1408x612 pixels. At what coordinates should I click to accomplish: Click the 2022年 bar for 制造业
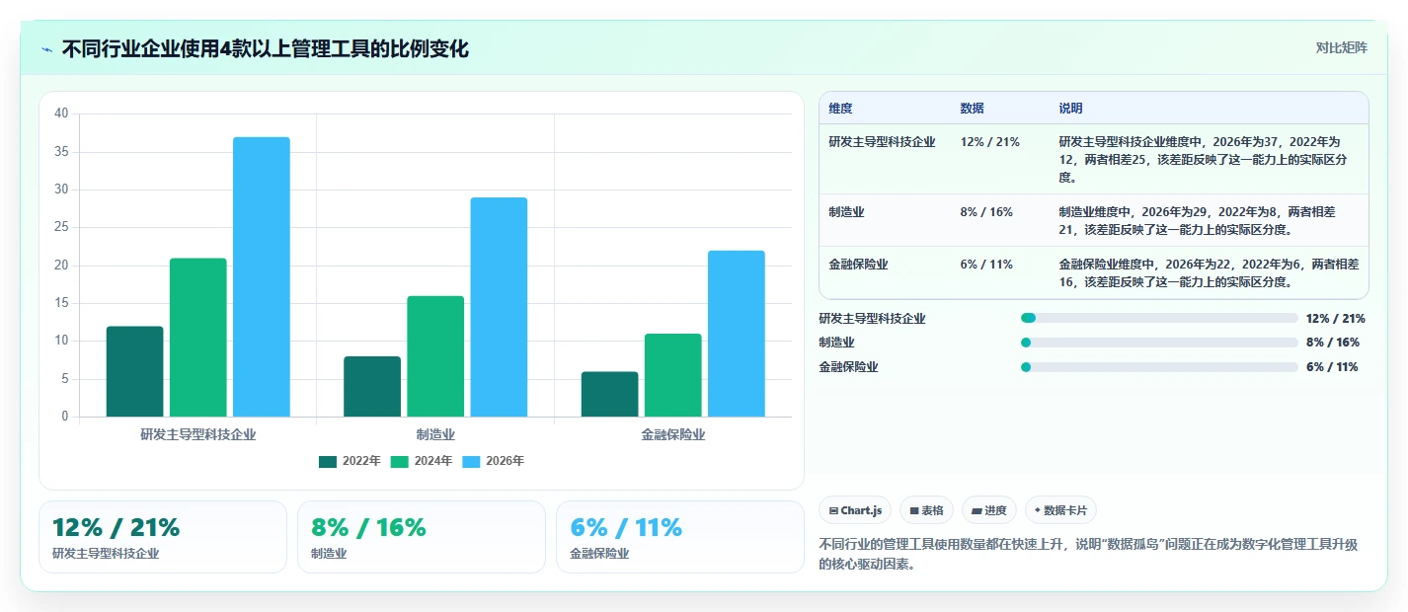[x=372, y=387]
